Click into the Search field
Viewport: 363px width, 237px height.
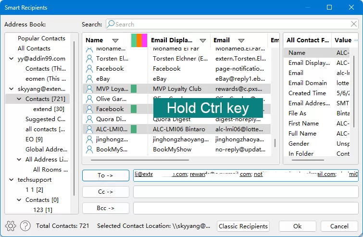pos(232,24)
